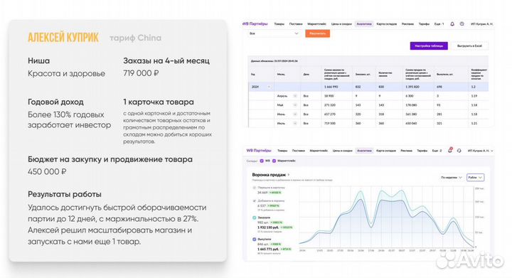Select cell 719 500 in Июль row

point(330,123)
